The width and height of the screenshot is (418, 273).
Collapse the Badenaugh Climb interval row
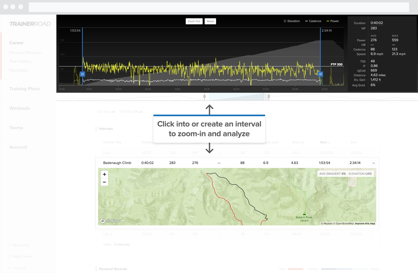click(374, 163)
